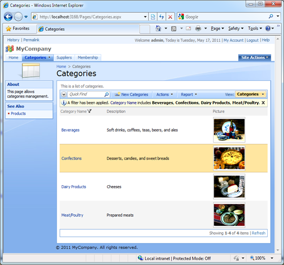
Task: Expand the Actions menu in grid toolbar
Action: tap(164, 95)
